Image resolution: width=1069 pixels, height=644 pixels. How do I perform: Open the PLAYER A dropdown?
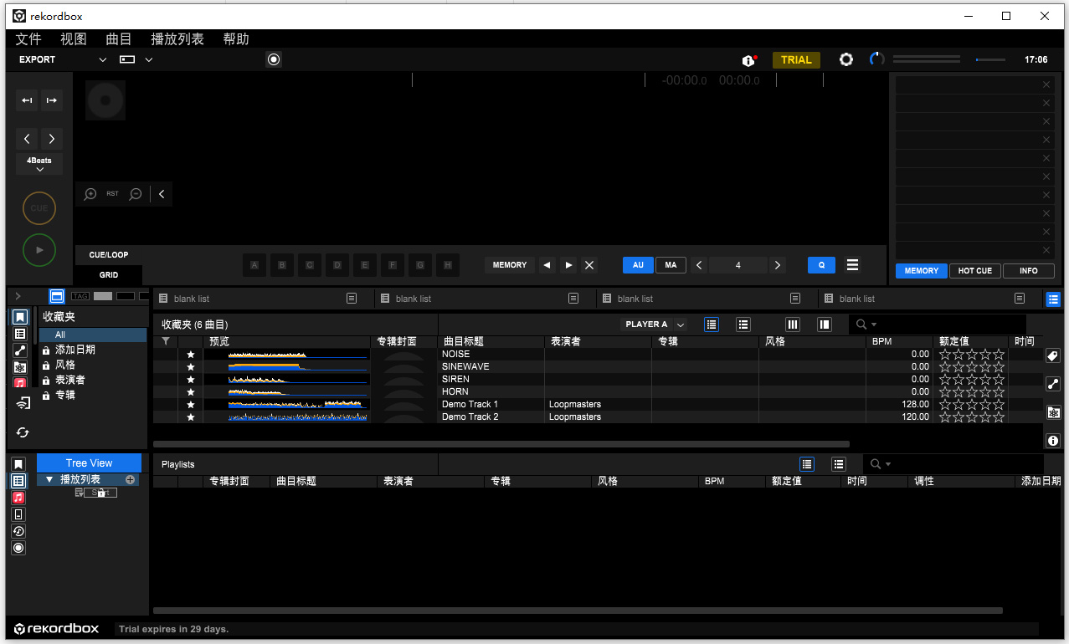click(654, 325)
